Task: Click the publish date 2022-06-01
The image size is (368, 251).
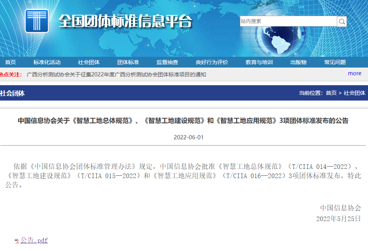Action: tap(188, 137)
